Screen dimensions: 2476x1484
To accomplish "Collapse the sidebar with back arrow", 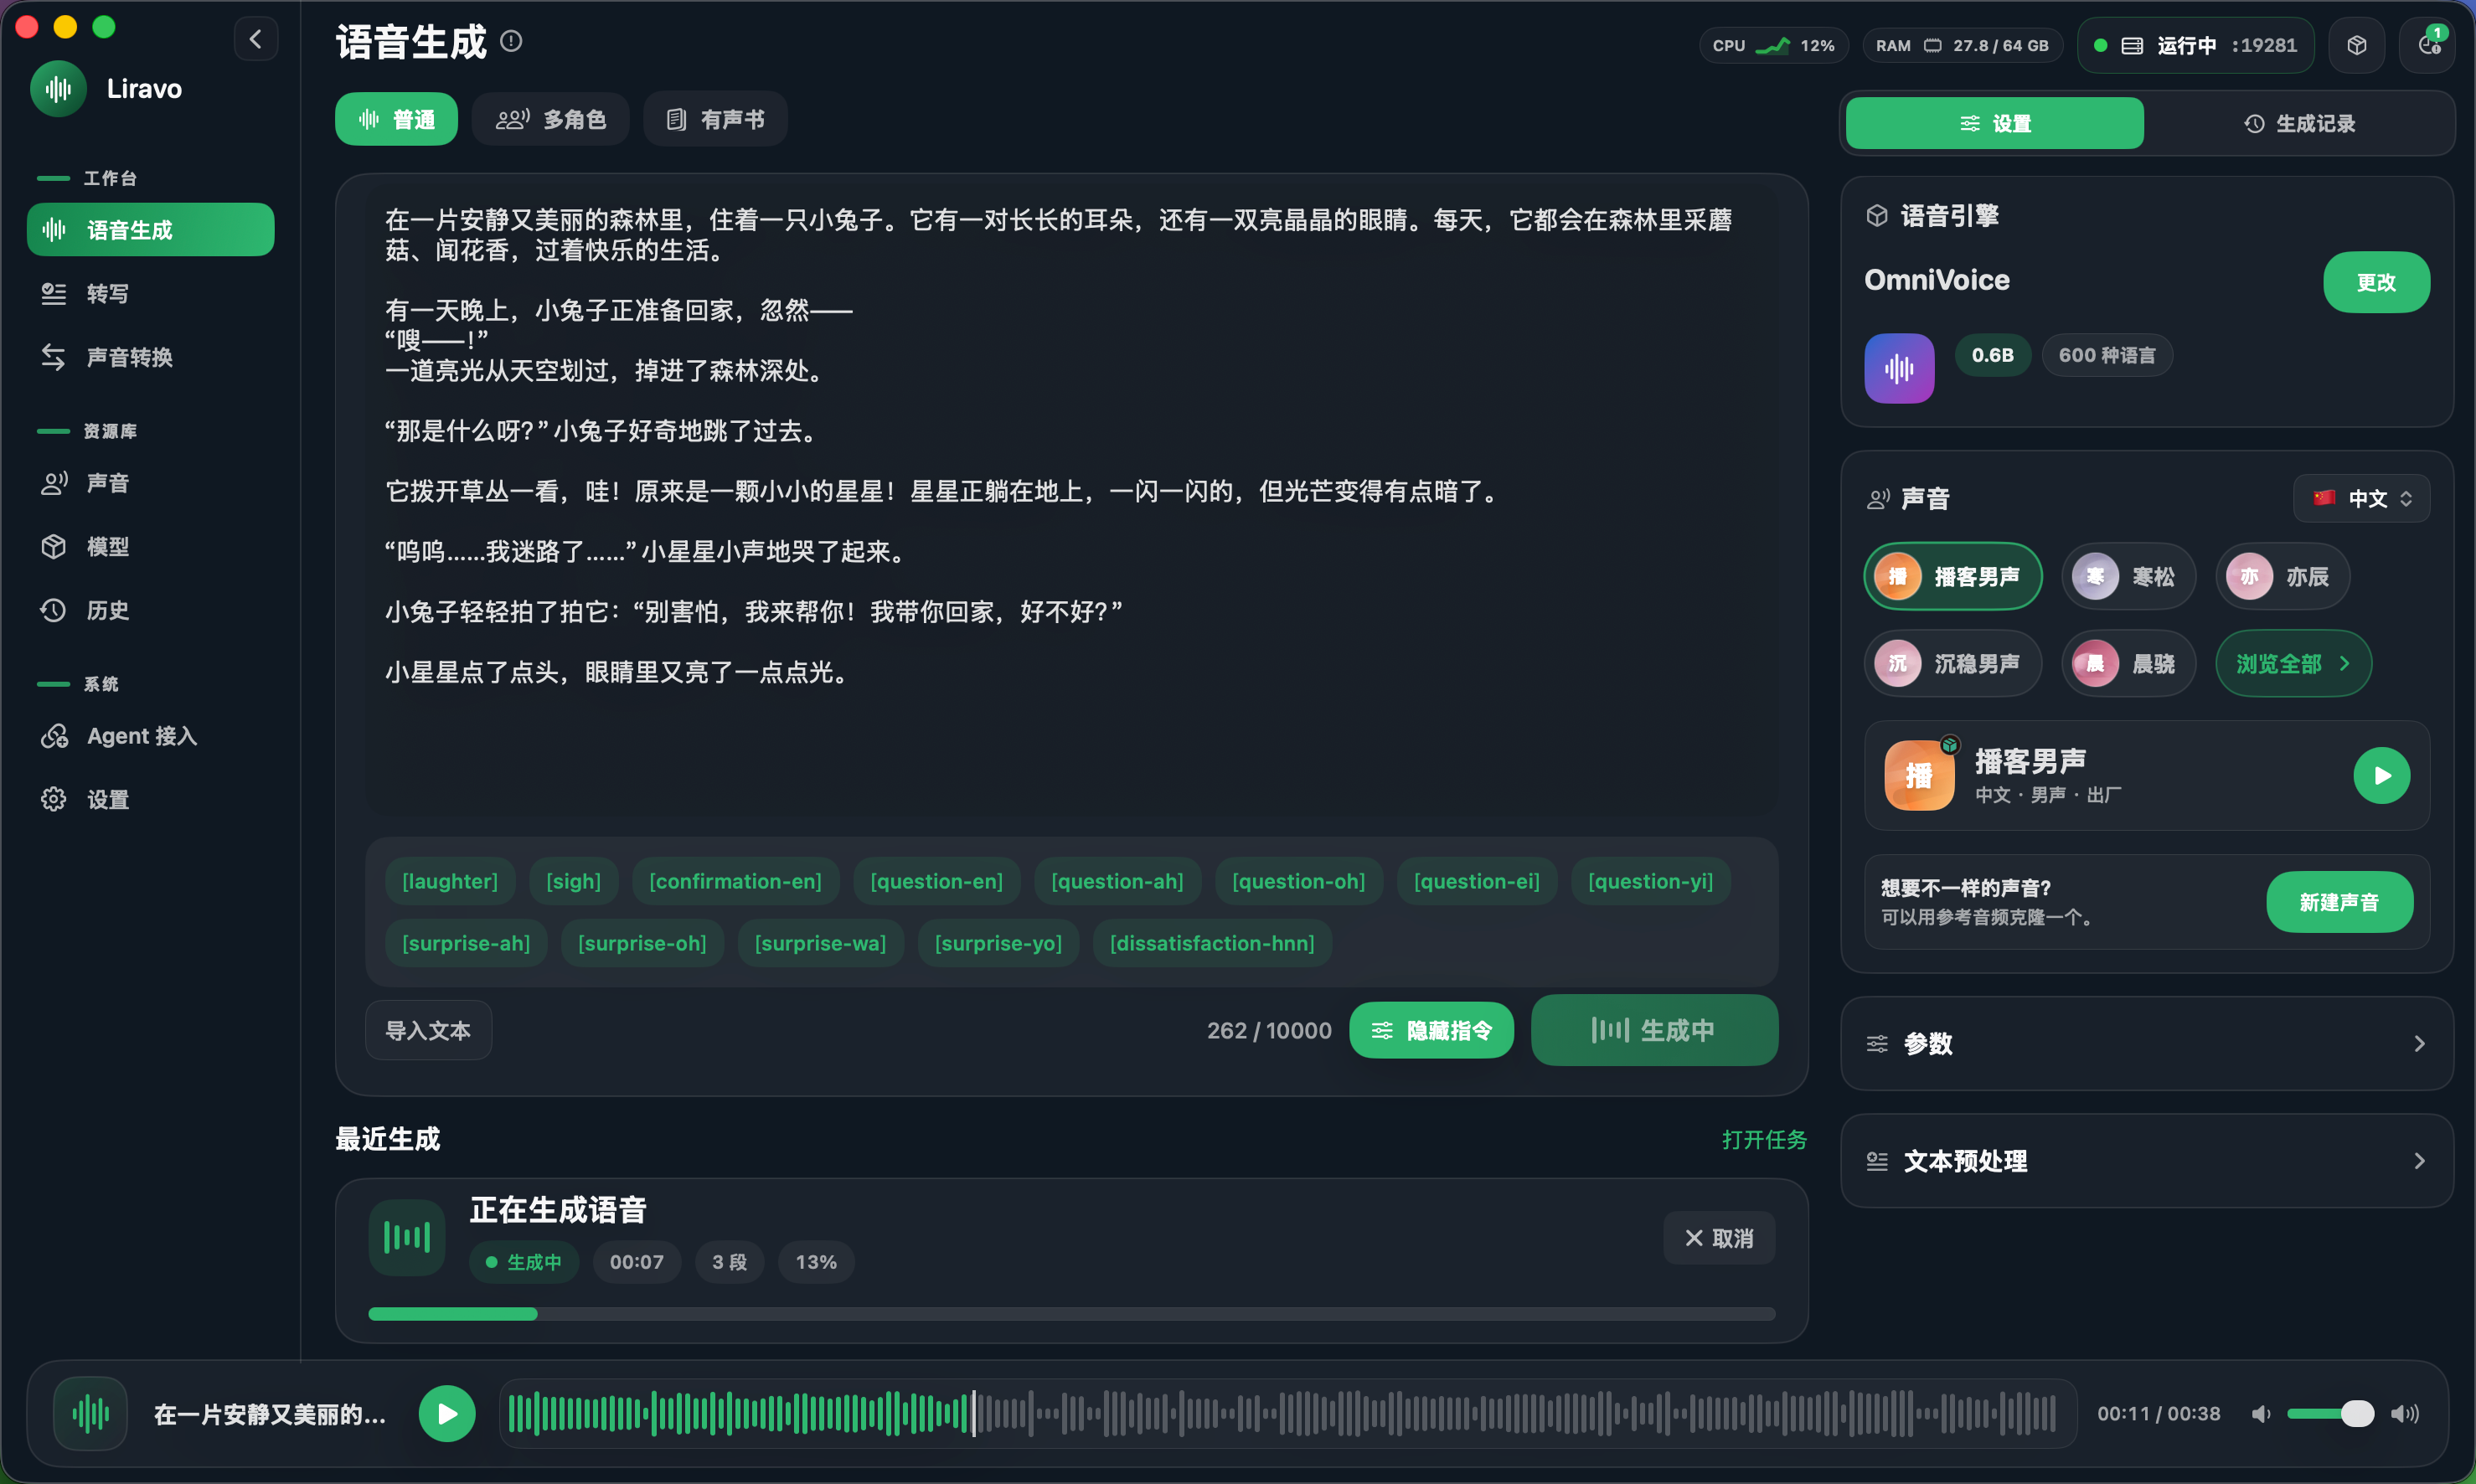I will click(x=256, y=39).
